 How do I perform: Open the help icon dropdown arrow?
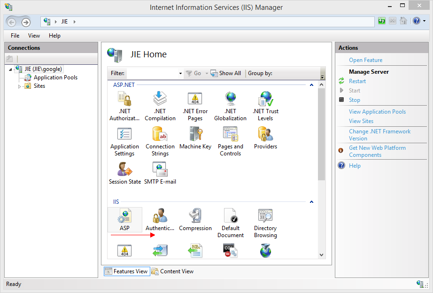click(425, 21)
